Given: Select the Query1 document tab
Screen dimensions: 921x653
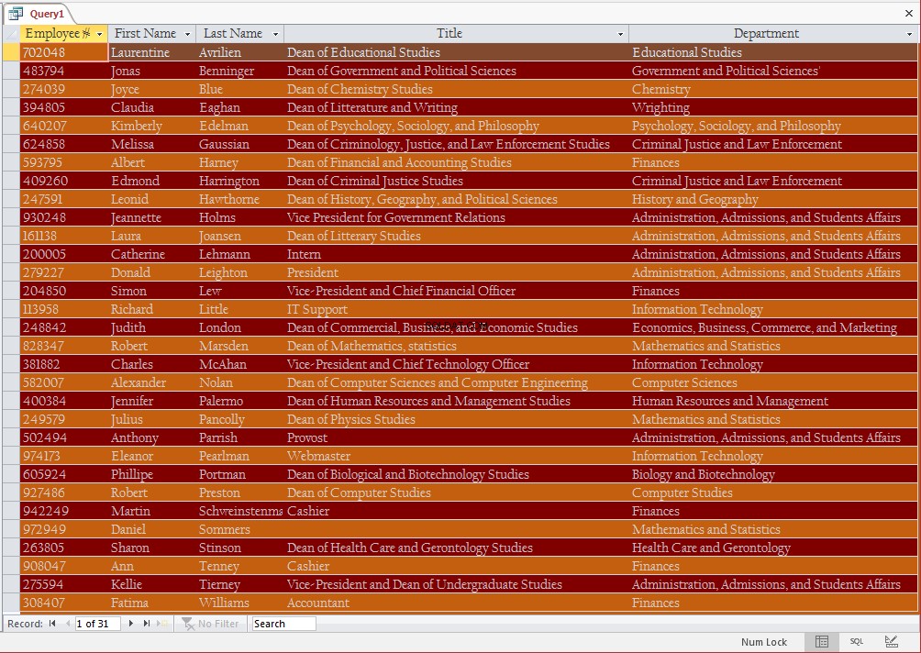Looking at the screenshot, I should [x=39, y=14].
